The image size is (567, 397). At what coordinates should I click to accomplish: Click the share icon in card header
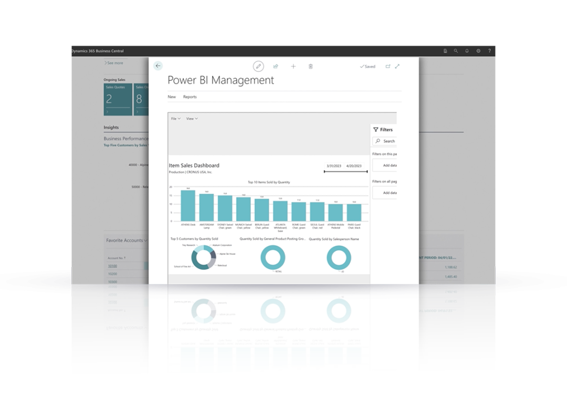276,67
